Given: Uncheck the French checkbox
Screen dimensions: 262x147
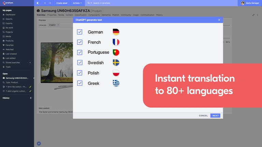Looking at the screenshot, I should (80, 42).
